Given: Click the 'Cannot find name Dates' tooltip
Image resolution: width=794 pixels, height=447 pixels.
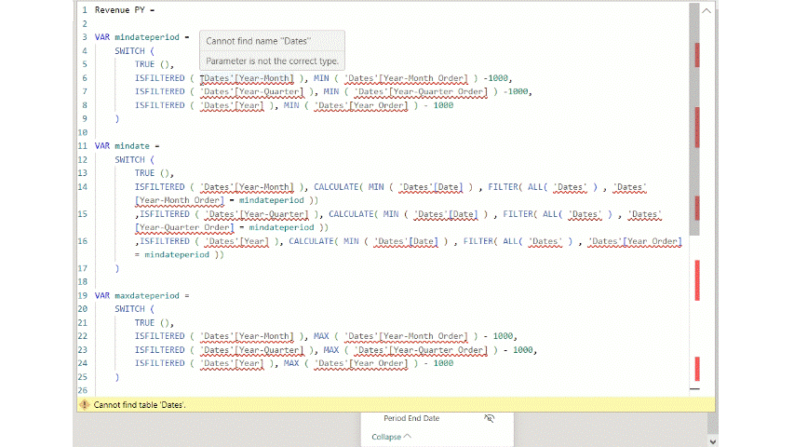Looking at the screenshot, I should click(x=258, y=41).
